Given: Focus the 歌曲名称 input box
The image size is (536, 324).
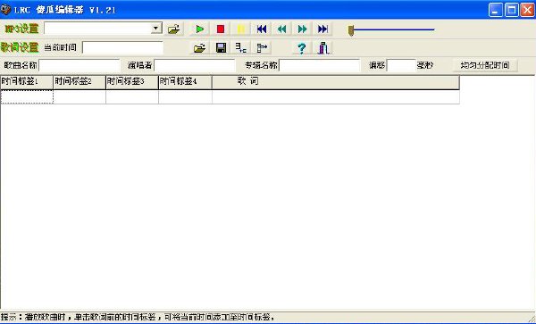Looking at the screenshot, I should (x=80, y=65).
